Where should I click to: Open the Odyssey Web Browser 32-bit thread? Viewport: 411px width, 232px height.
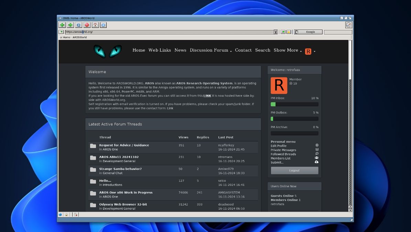(x=123, y=204)
